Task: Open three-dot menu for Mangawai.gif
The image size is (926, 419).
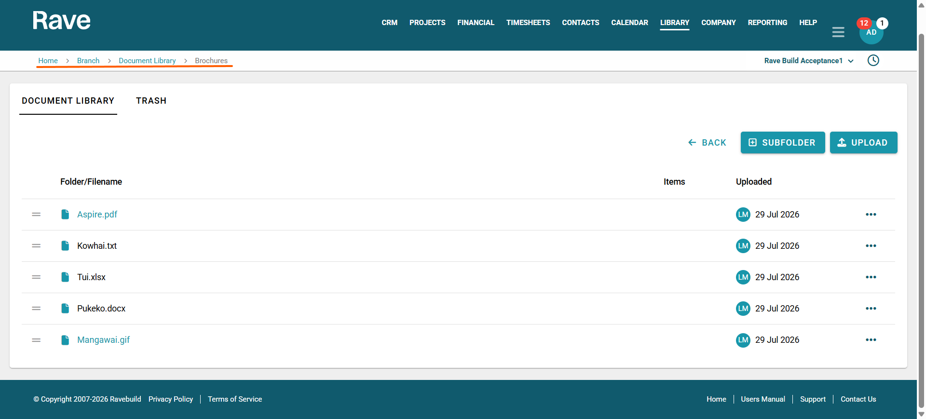Action: 871,340
